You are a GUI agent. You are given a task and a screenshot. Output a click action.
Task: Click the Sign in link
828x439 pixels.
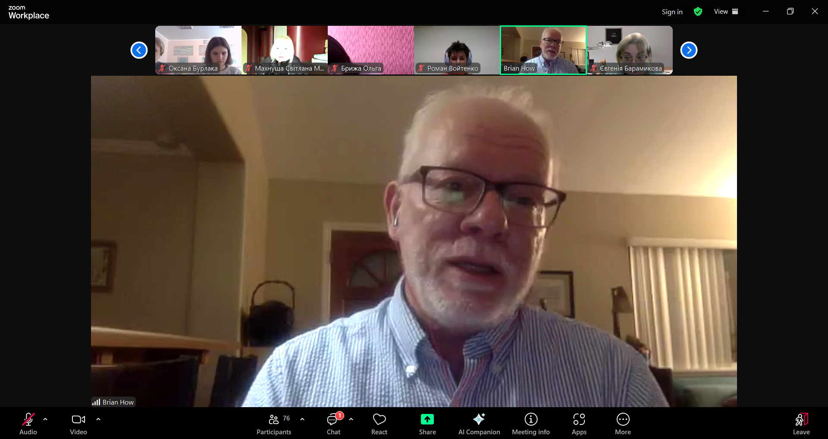672,12
